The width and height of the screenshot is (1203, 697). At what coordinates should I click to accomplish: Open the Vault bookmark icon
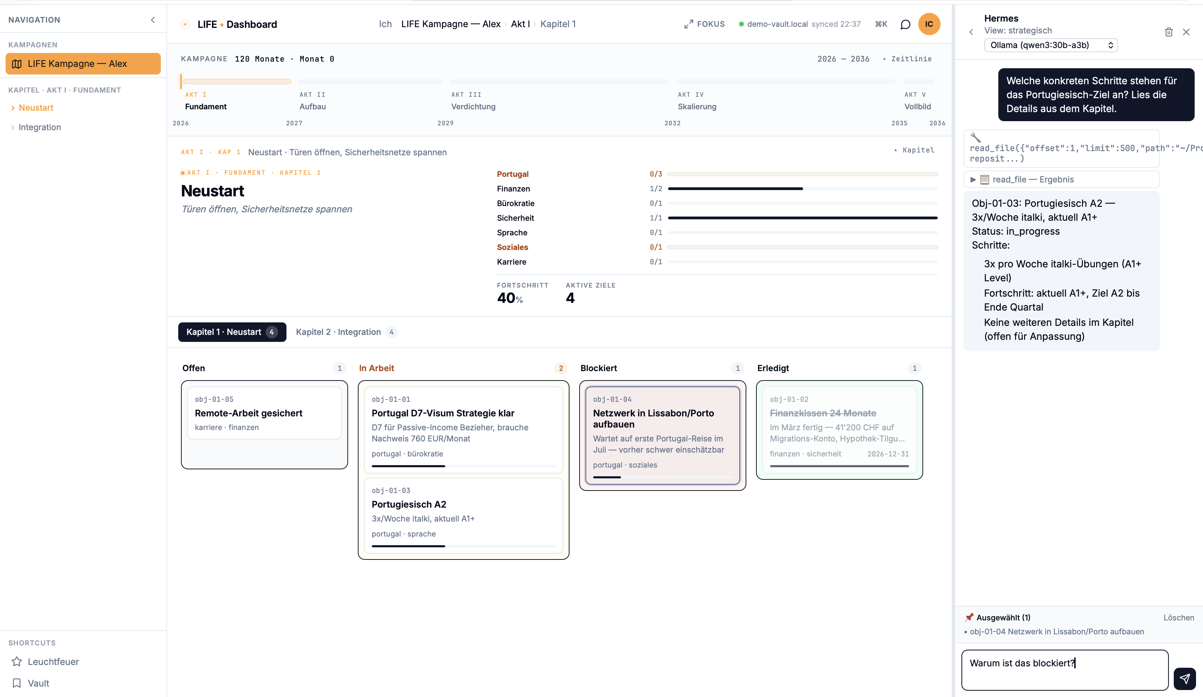coord(17,683)
